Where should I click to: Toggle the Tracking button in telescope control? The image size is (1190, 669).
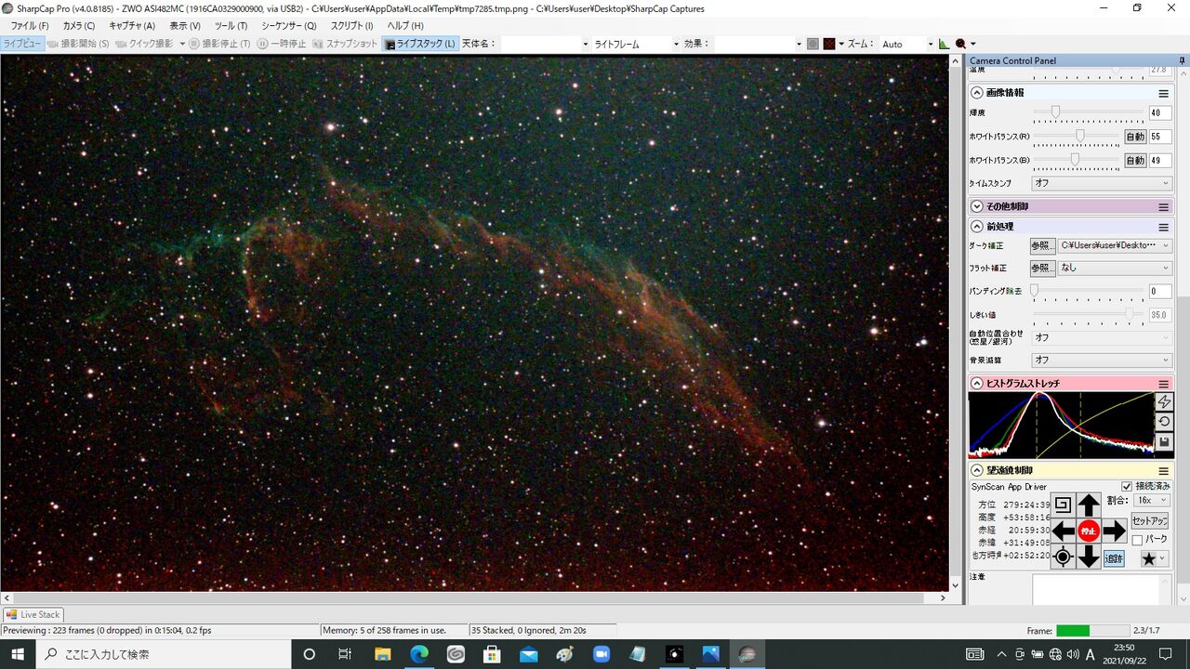(1114, 558)
